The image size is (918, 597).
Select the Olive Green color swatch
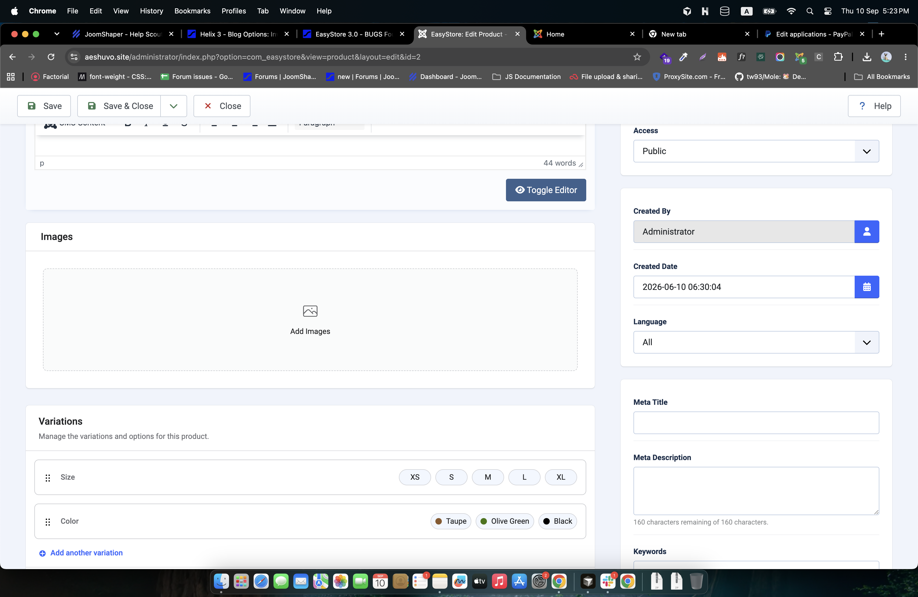click(505, 521)
